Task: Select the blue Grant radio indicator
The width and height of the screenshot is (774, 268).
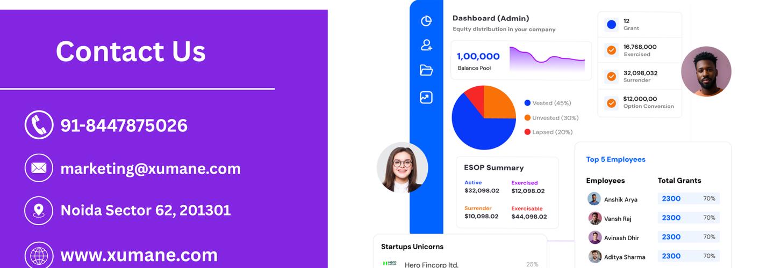Action: [x=611, y=24]
